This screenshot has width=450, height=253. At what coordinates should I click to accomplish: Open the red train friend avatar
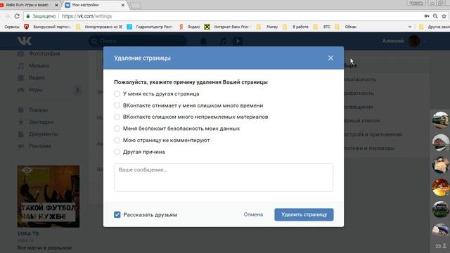(x=441, y=142)
